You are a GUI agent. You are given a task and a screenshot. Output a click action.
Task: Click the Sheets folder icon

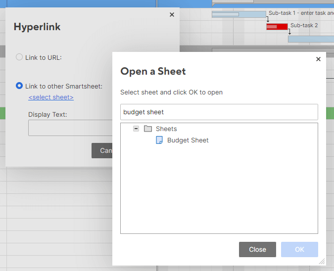(148, 129)
